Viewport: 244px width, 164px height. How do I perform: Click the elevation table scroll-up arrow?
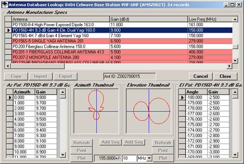pyautogui.click(x=235, y=92)
